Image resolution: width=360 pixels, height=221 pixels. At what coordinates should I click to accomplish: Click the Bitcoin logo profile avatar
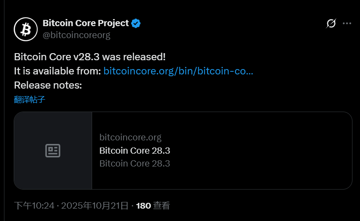pos(26,29)
